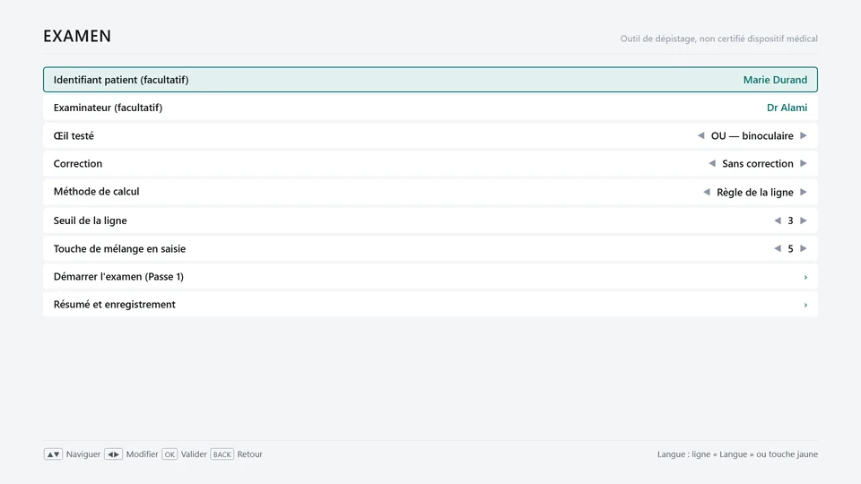The width and height of the screenshot is (861, 484).
Task: Click right arrow for Correction
Action: pyautogui.click(x=804, y=163)
